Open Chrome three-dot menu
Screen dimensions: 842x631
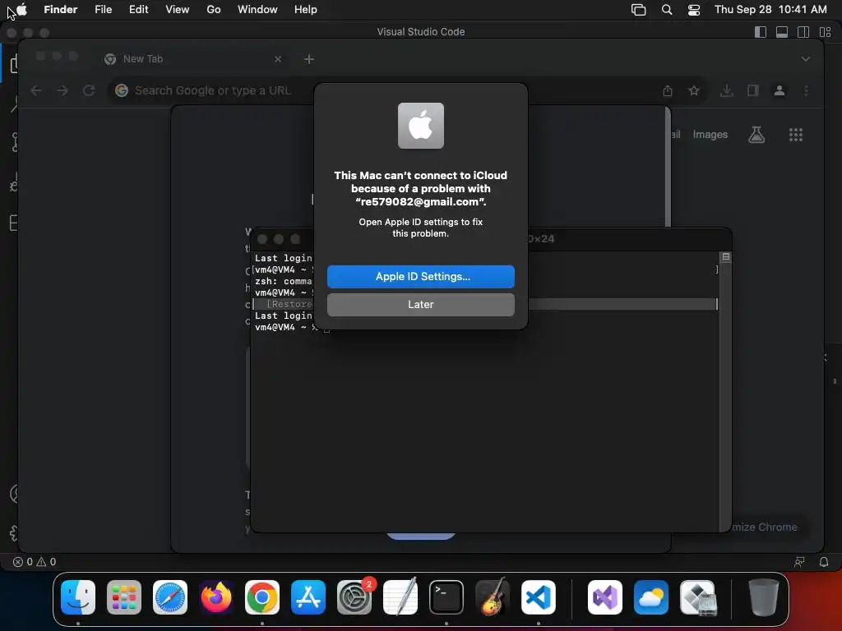point(806,90)
